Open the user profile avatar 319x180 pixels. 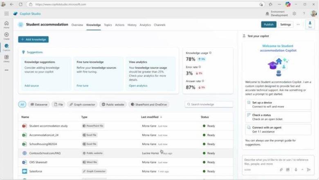click(x=314, y=13)
